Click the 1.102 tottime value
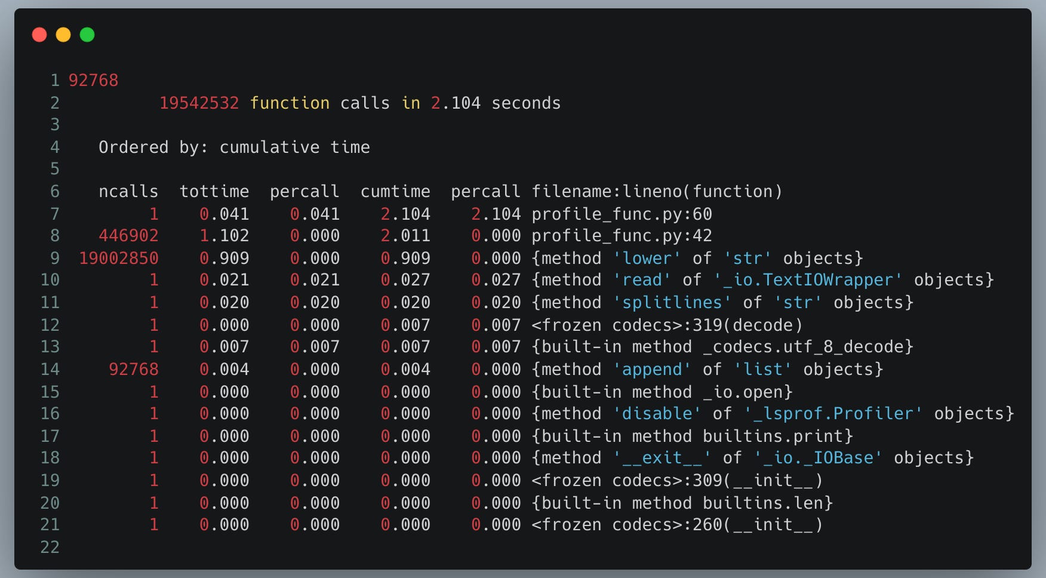Viewport: 1046px width, 578px height. [x=224, y=236]
